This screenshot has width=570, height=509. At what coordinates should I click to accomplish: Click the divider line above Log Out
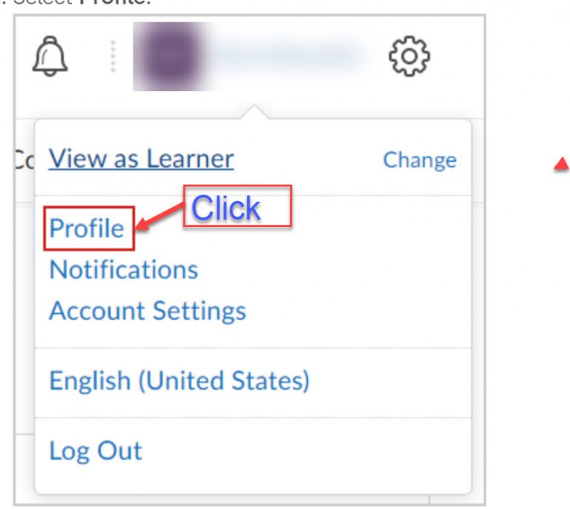coord(252,417)
